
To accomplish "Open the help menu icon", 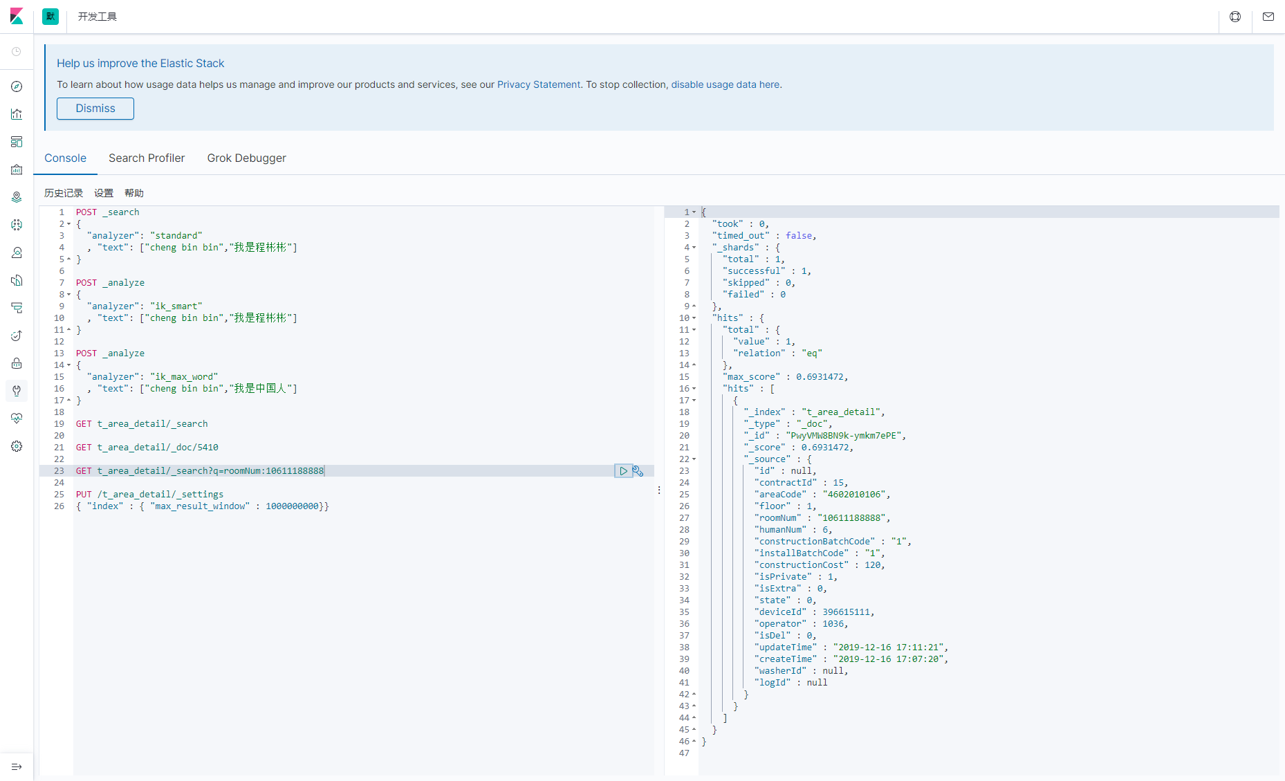I will (1235, 17).
